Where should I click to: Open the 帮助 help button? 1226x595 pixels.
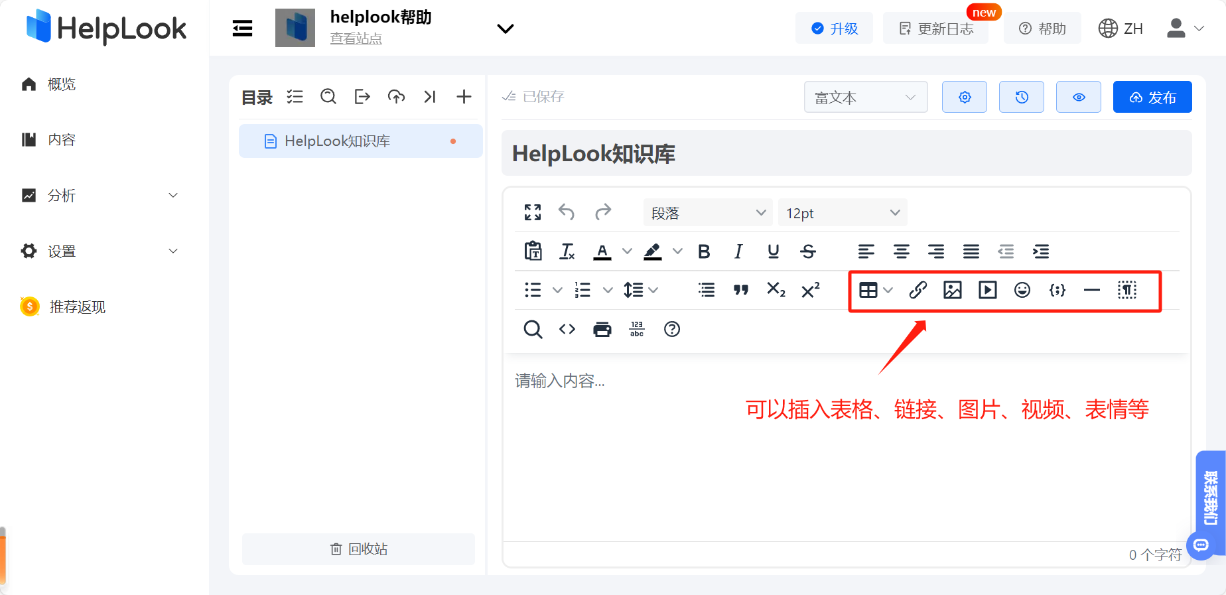tap(1042, 28)
